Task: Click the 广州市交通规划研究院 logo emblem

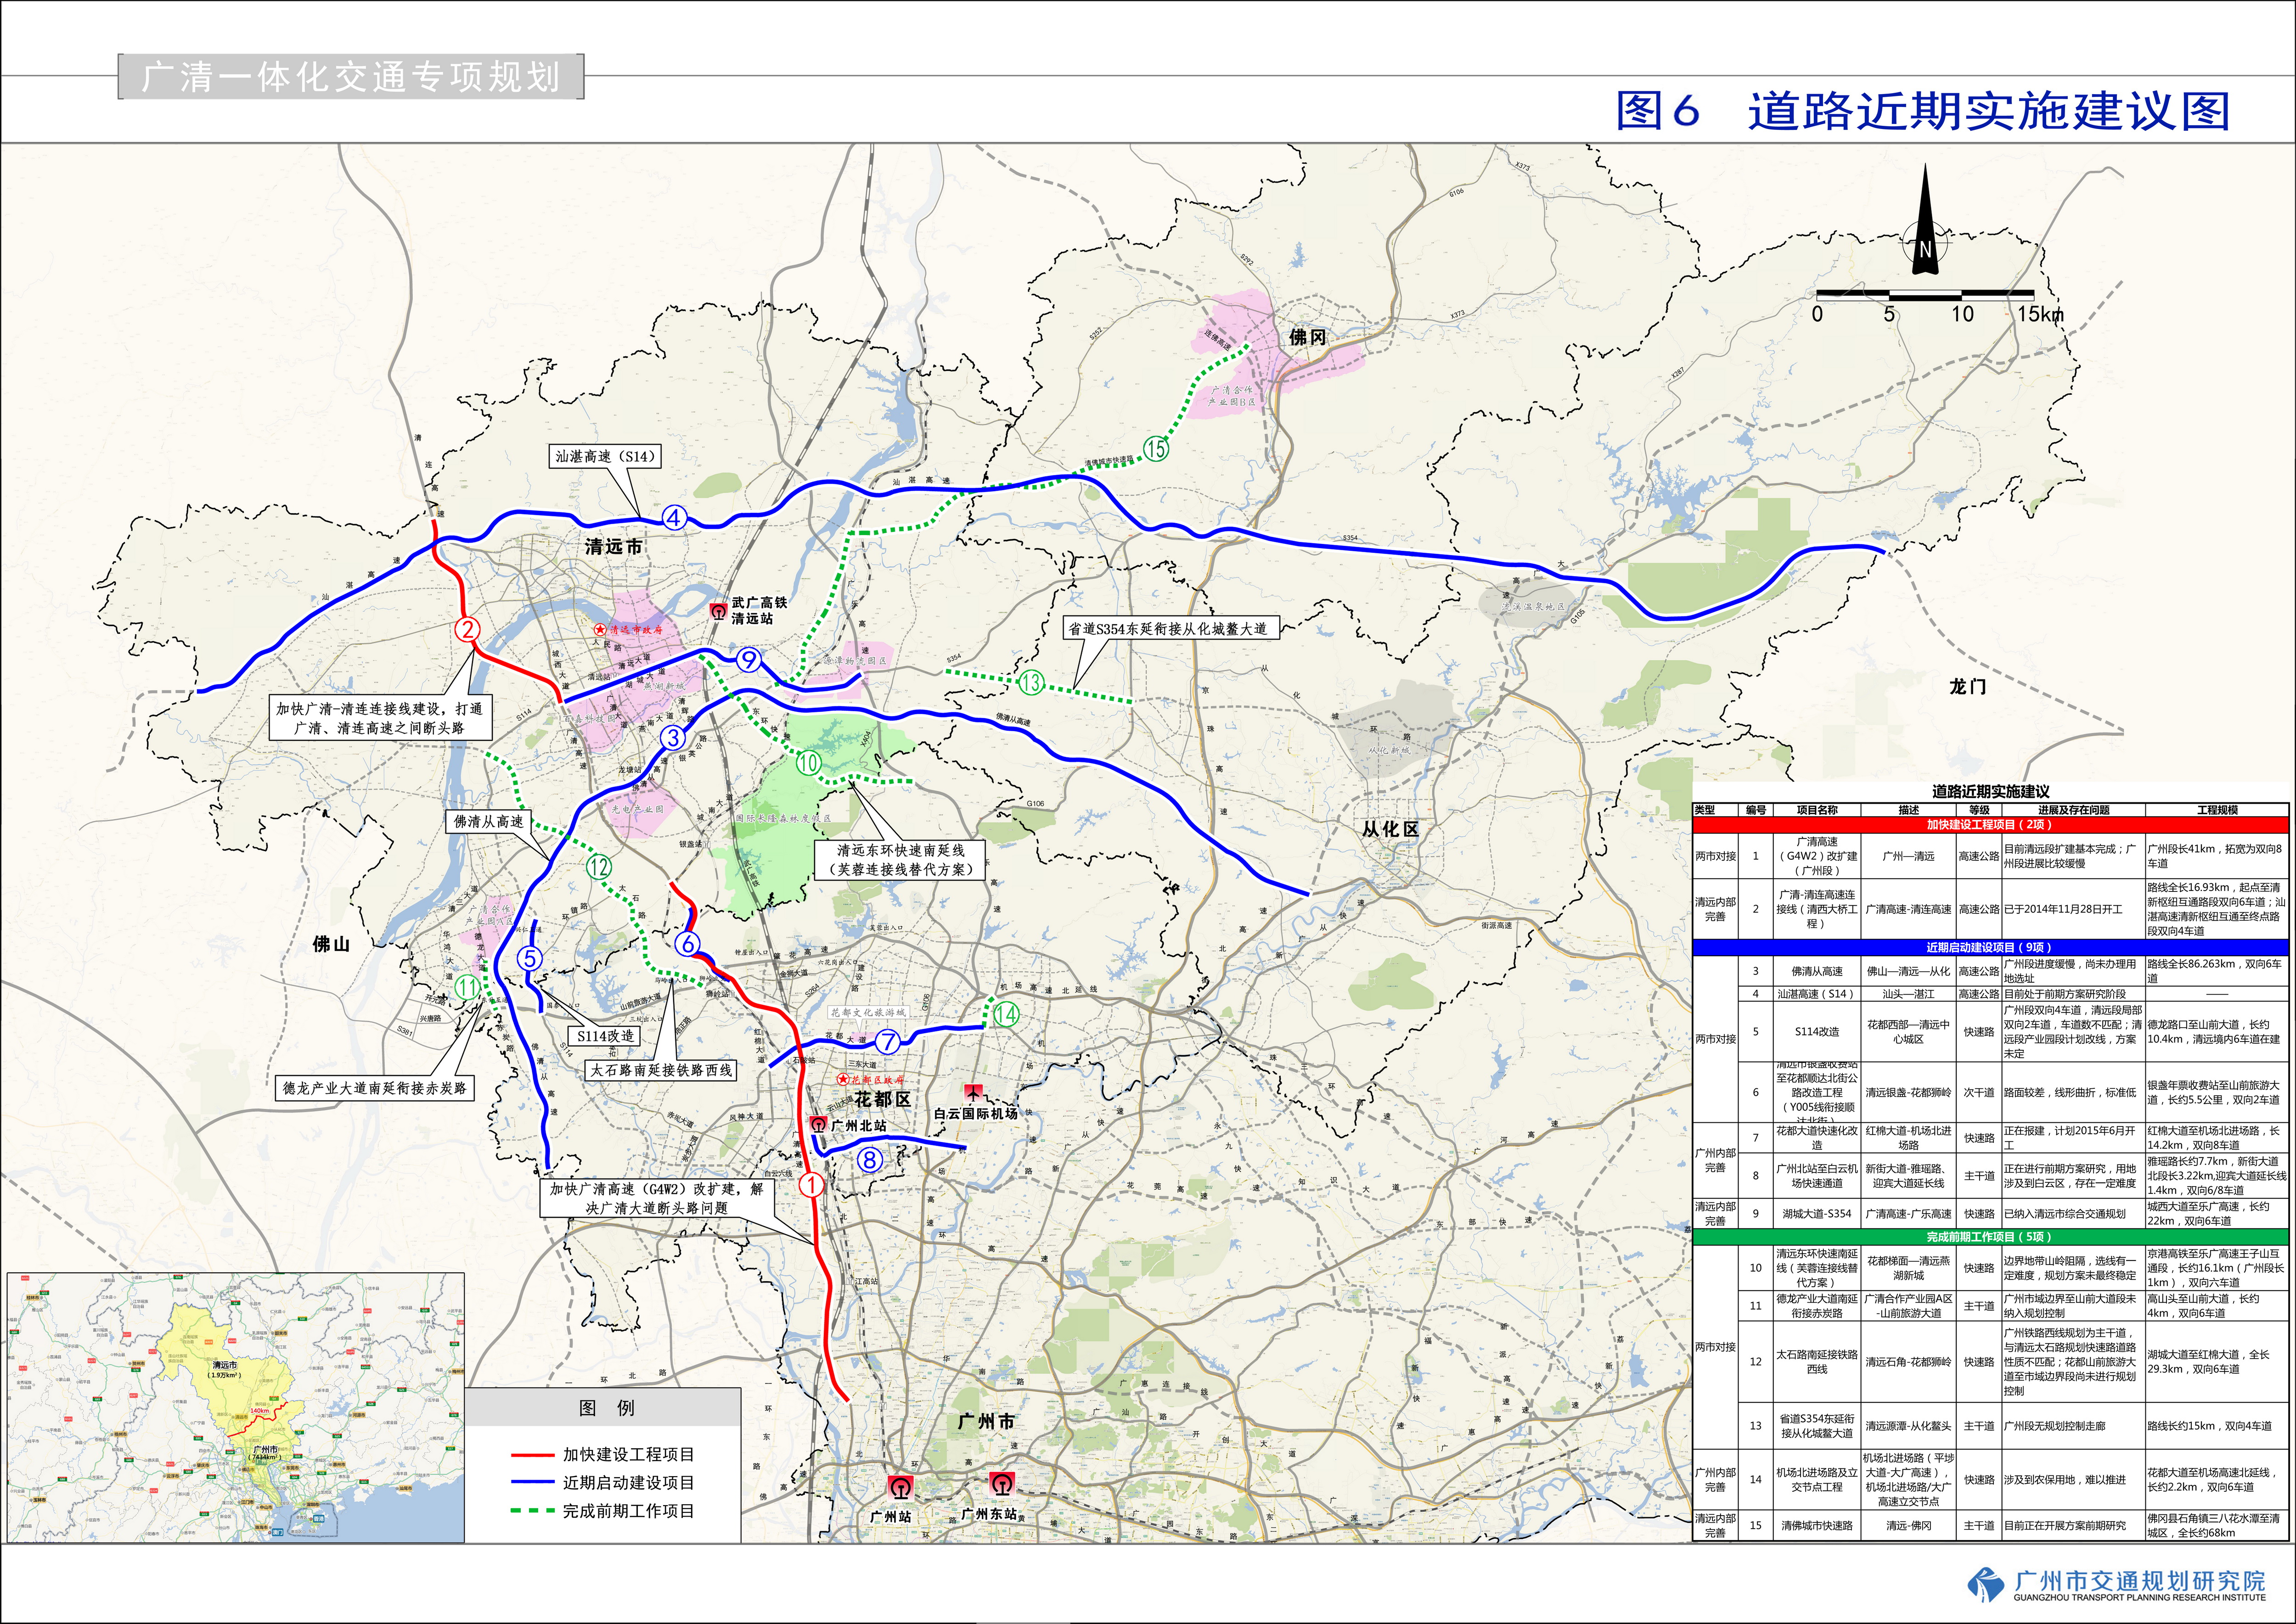Action: tap(1987, 1584)
